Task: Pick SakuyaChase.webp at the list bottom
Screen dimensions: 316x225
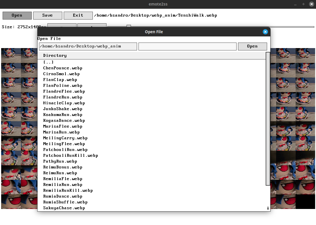Action: tap(64, 208)
